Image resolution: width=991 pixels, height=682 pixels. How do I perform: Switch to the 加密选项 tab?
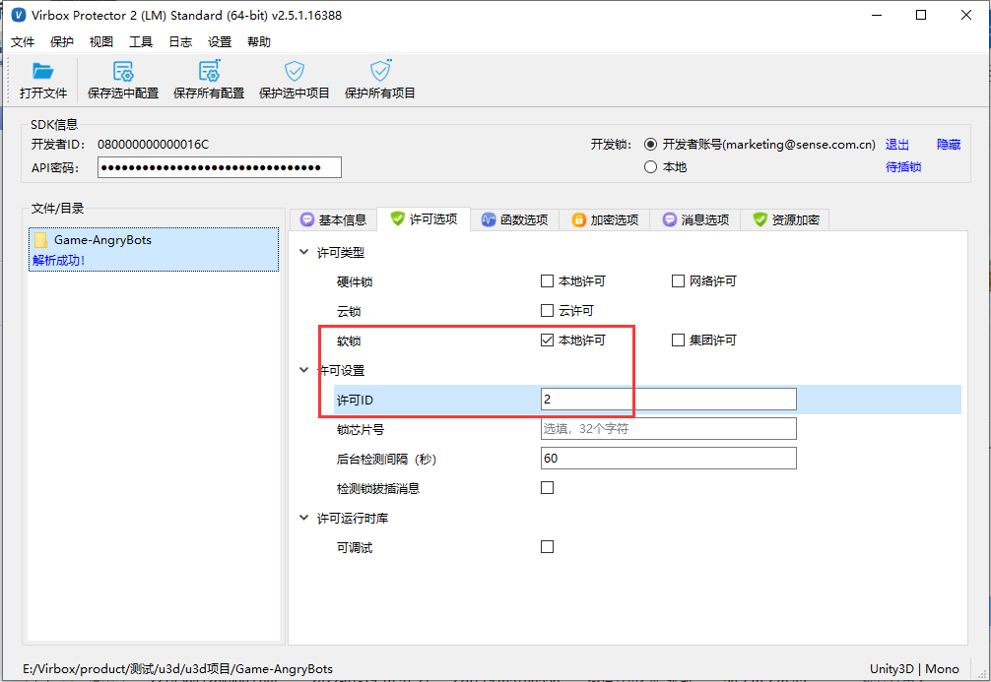605,219
